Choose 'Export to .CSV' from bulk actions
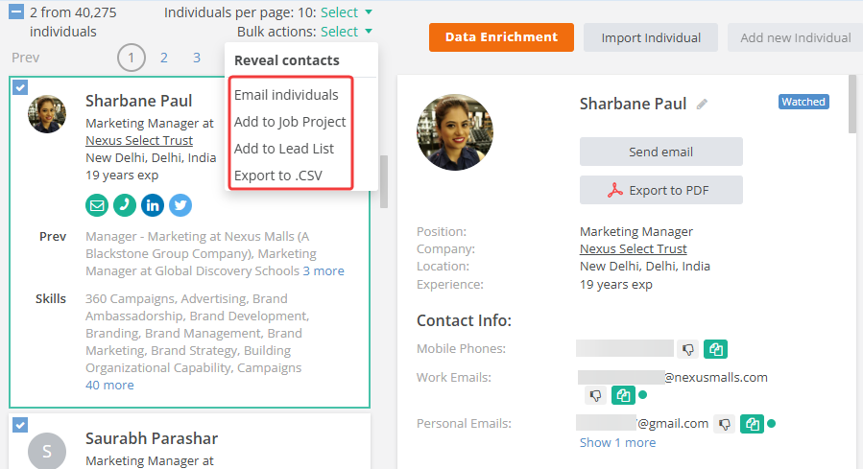The height and width of the screenshot is (469, 863). [276, 176]
